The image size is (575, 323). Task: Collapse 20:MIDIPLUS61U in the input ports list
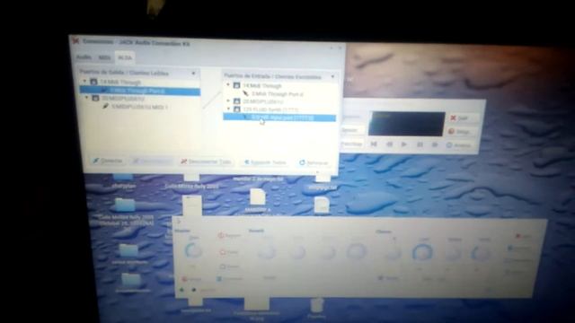228,100
